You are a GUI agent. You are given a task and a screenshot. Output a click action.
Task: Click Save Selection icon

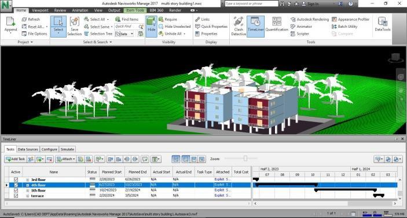[x=75, y=22]
